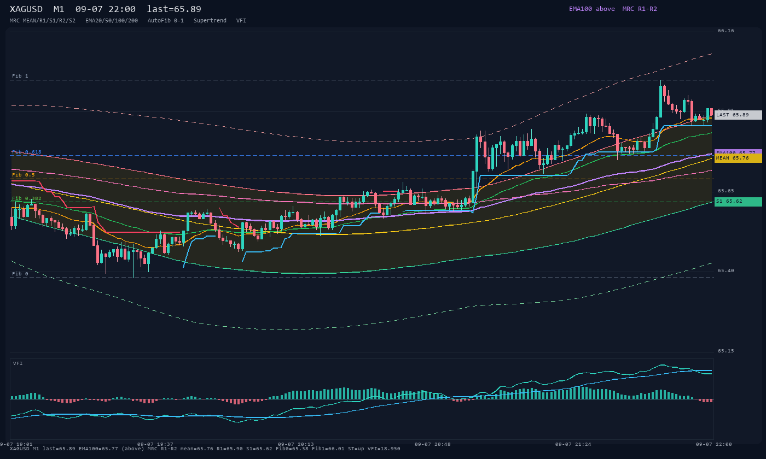Click the VFI indicator panel title

(18, 363)
